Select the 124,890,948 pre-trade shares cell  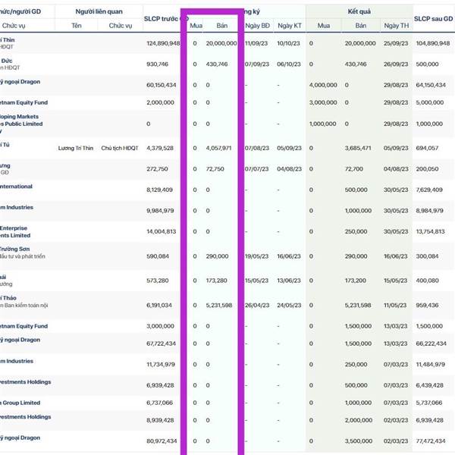point(162,43)
